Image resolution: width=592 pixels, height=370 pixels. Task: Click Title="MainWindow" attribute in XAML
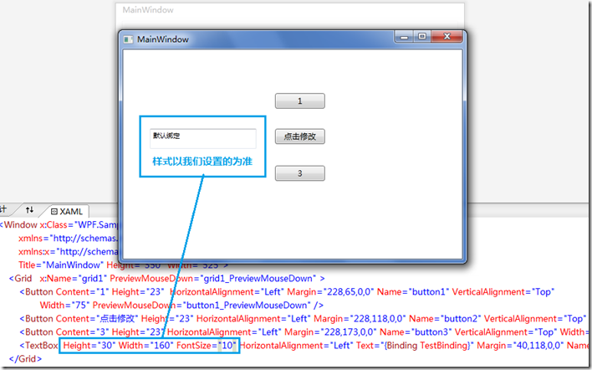(61, 265)
